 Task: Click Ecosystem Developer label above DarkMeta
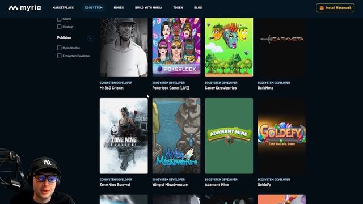click(x=273, y=83)
